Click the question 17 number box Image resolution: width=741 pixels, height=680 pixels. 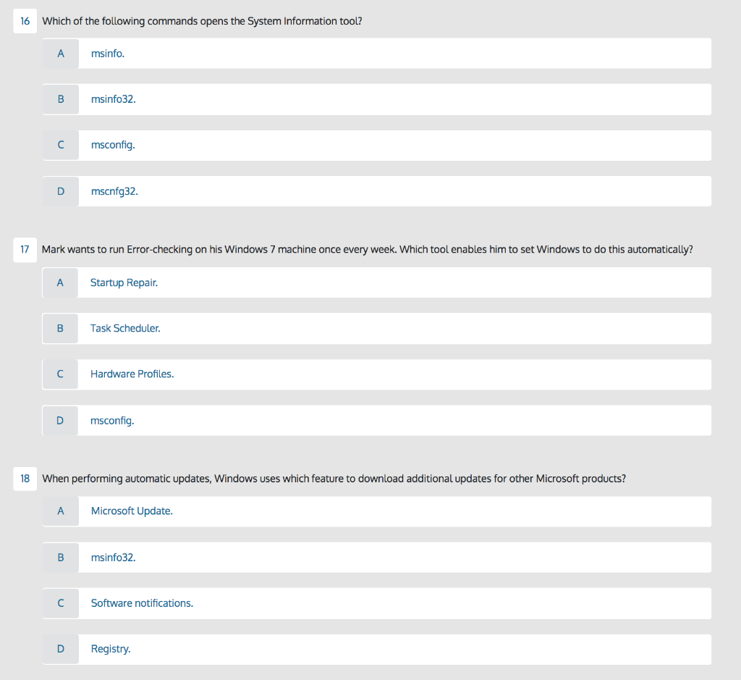(25, 249)
